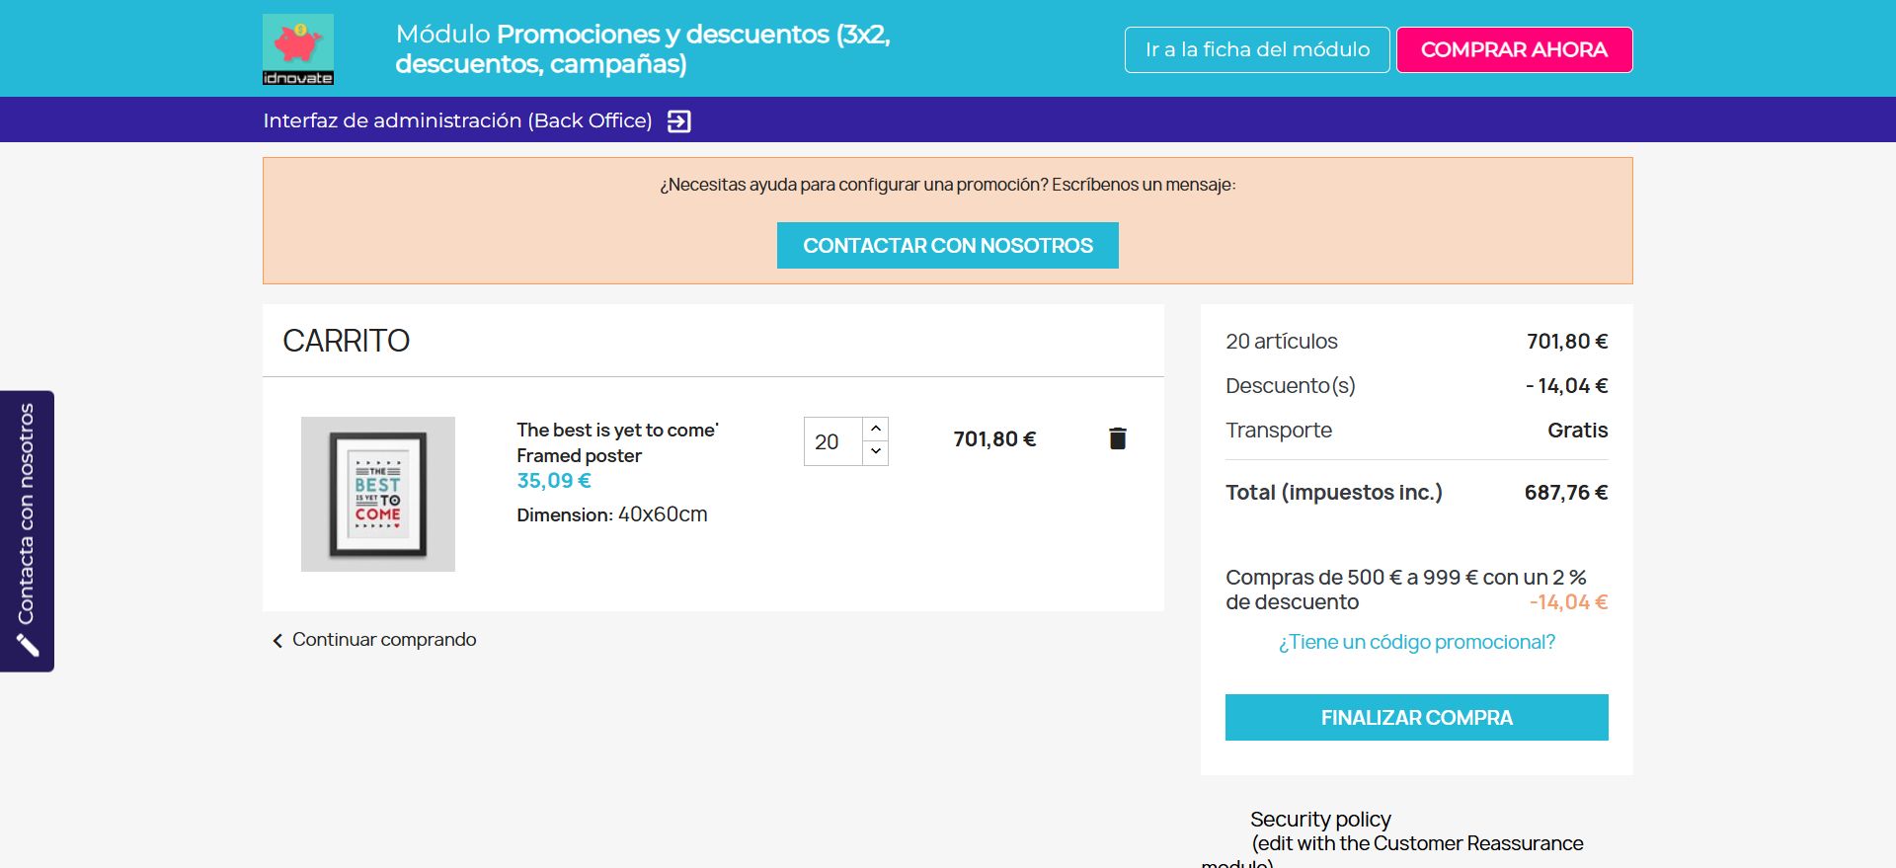Click the pencil icon on the side tab
The height and width of the screenshot is (868, 1896).
coord(28,646)
